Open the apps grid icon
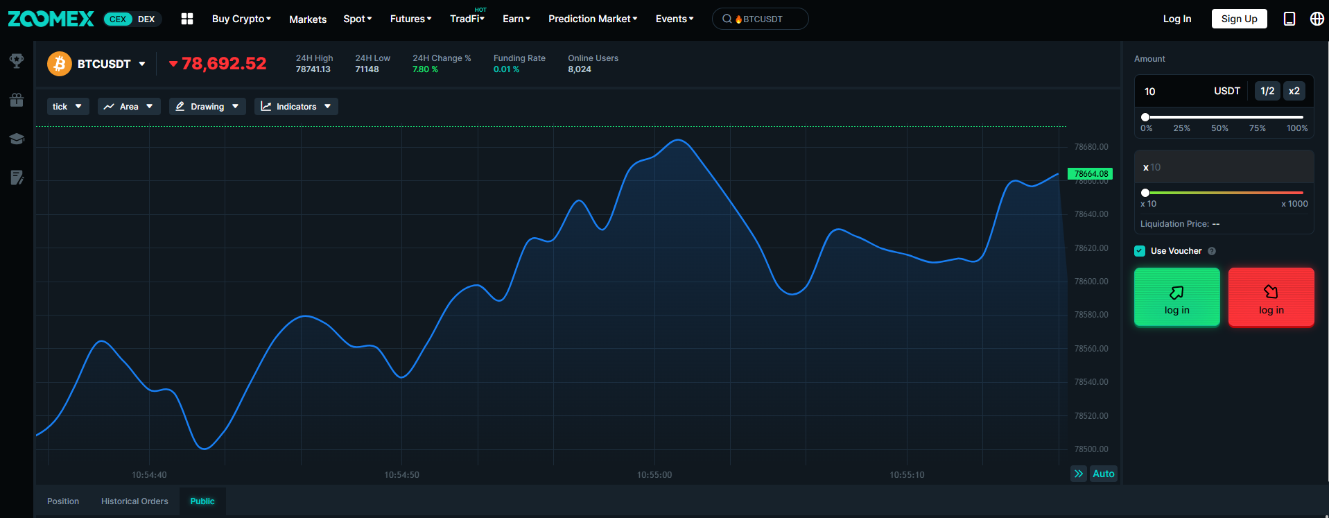Viewport: 1329px width, 518px height. coord(187,19)
